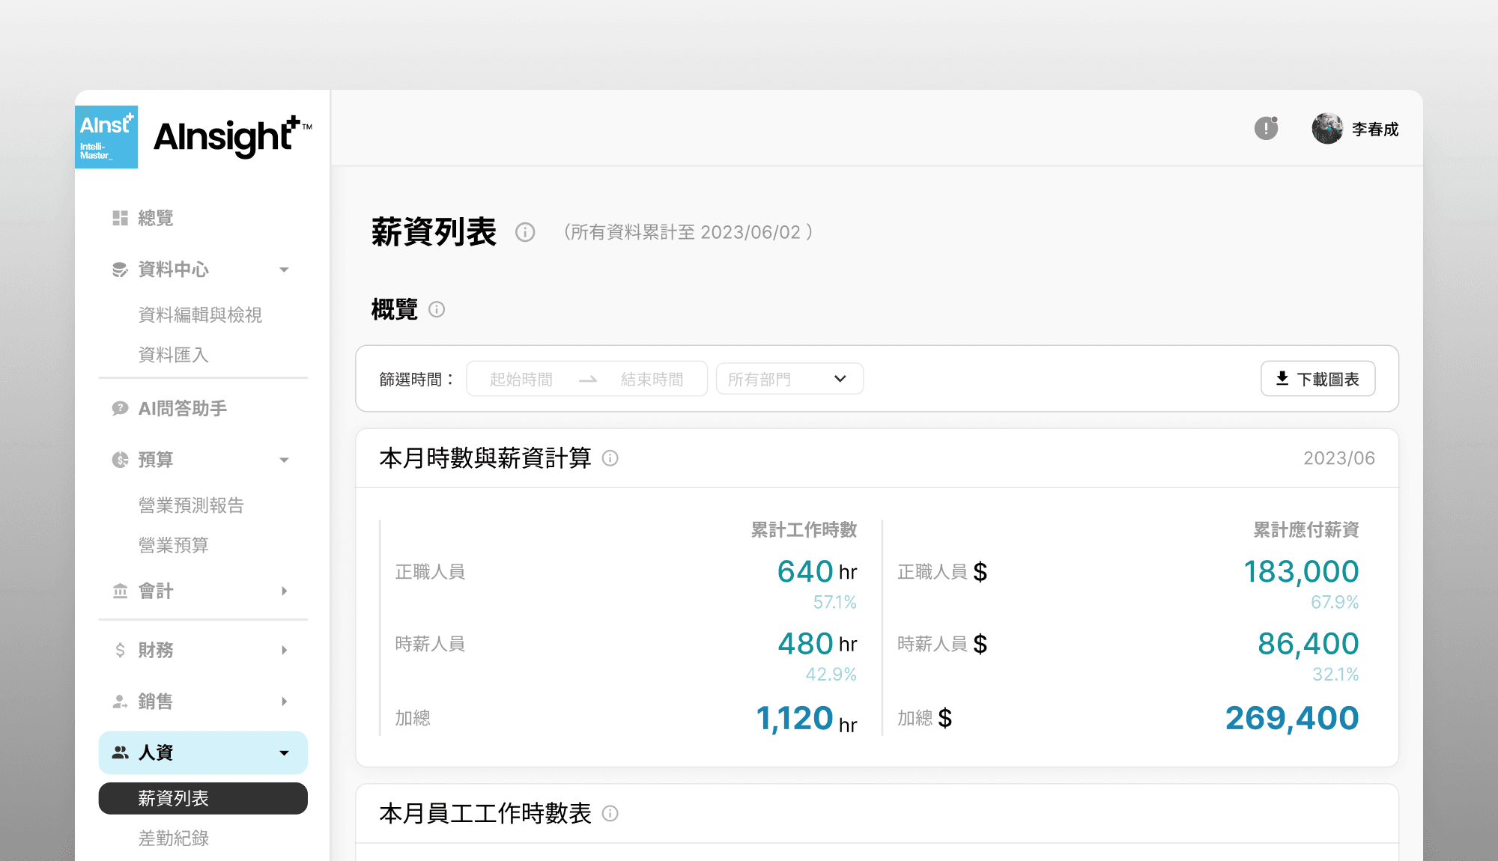Image resolution: width=1498 pixels, height=861 pixels.
Task: Collapse the 資料中心 sidebar section
Action: pos(284,270)
